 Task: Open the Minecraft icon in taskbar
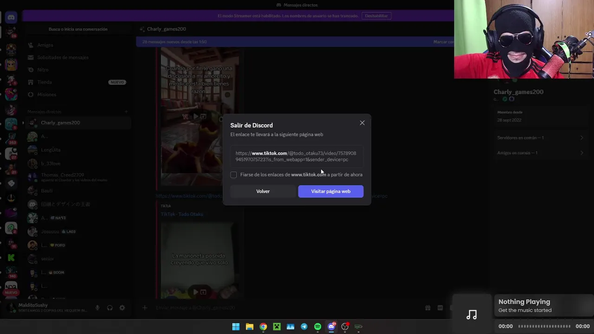pos(277,327)
